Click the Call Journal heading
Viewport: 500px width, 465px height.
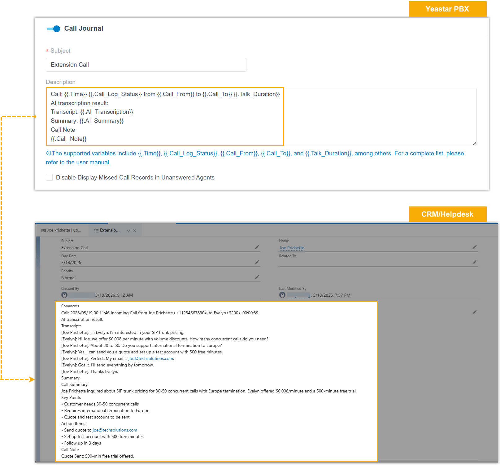(84, 29)
